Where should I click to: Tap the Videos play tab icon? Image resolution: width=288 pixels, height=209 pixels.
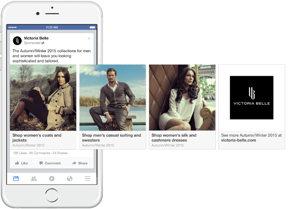tap(52, 179)
